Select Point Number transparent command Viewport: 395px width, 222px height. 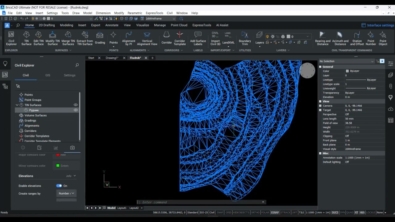coord(371,38)
